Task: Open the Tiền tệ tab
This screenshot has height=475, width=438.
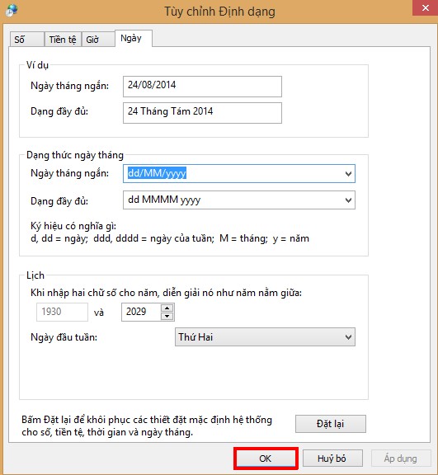Action: tap(63, 40)
